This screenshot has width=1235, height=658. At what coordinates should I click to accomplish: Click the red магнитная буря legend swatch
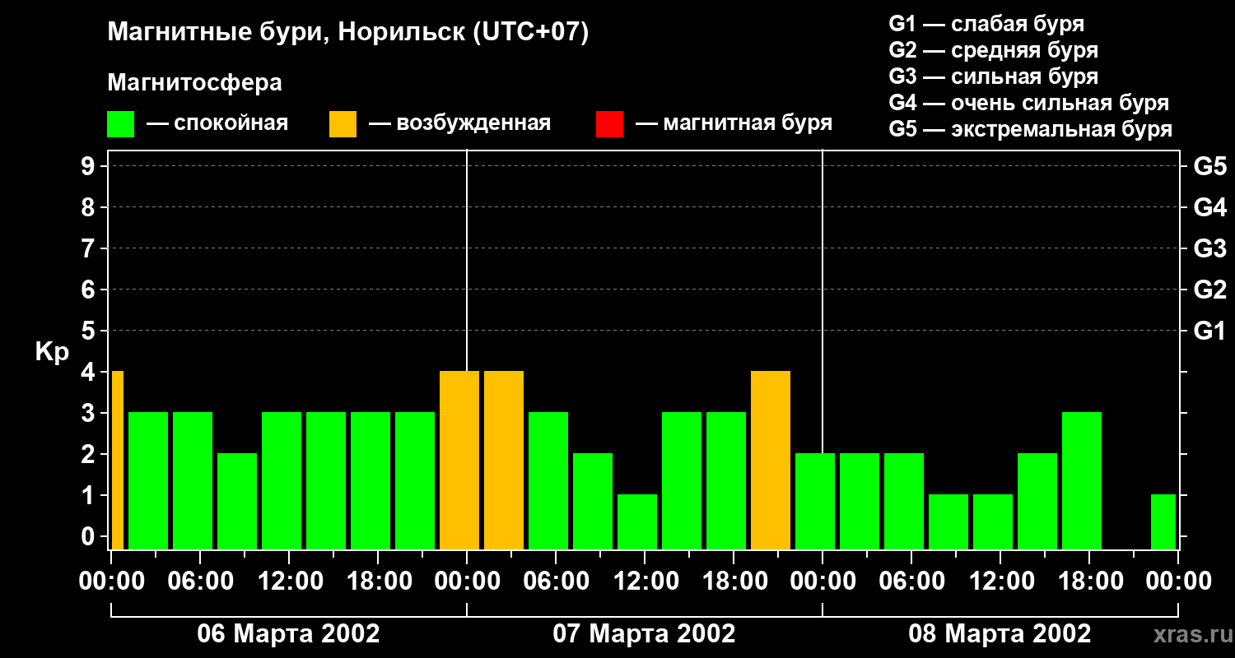pyautogui.click(x=609, y=124)
